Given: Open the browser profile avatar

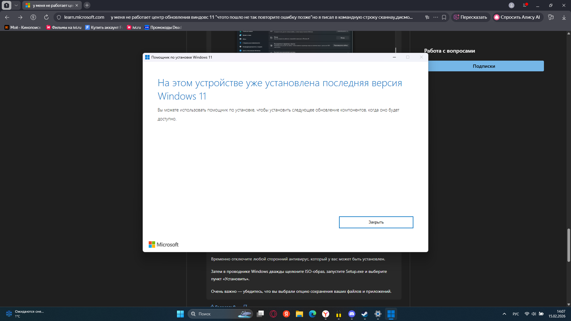Looking at the screenshot, I should coord(512,5).
